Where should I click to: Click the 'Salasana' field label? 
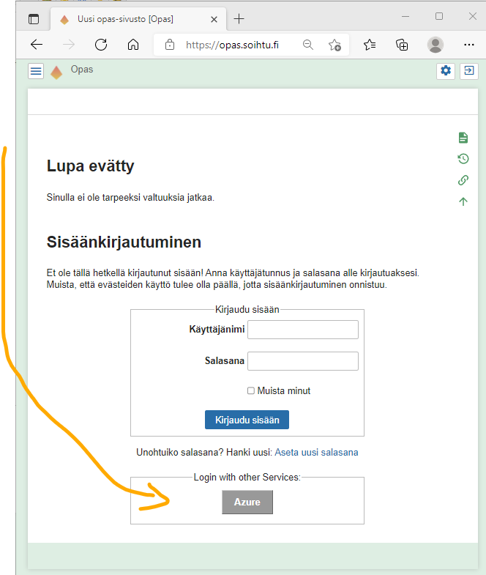pyautogui.click(x=224, y=361)
